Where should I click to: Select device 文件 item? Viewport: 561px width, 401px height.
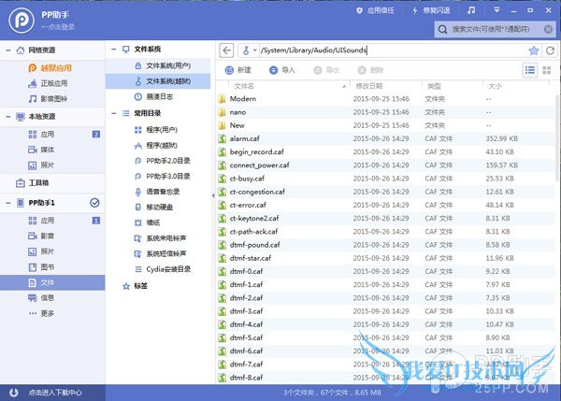click(x=52, y=282)
